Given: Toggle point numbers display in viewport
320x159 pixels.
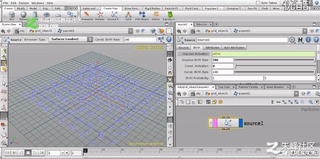Looking at the screenshot, I should point(170,120).
